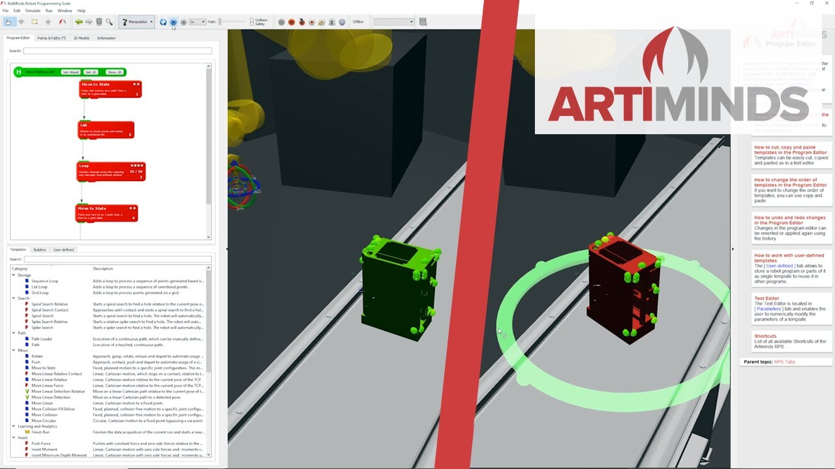Image resolution: width=835 pixels, height=469 pixels.
Task: Open the 1x simulation speed dropdown
Action: 197,21
